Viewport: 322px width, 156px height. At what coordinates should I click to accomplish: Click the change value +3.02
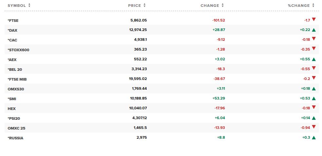tap(220, 59)
